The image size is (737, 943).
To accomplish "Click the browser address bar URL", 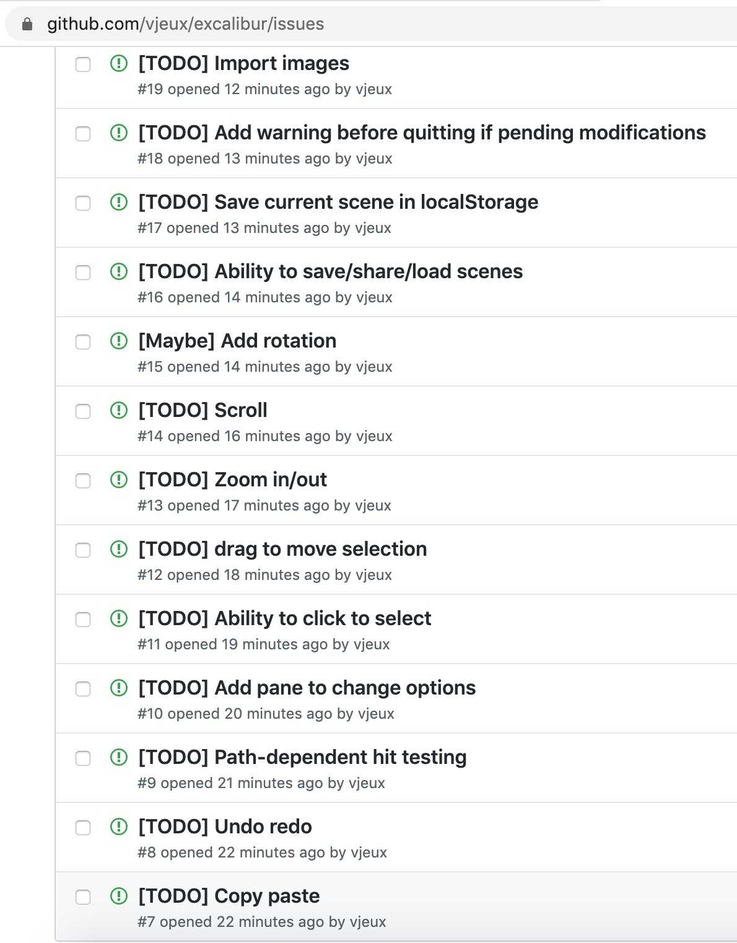I will click(186, 24).
